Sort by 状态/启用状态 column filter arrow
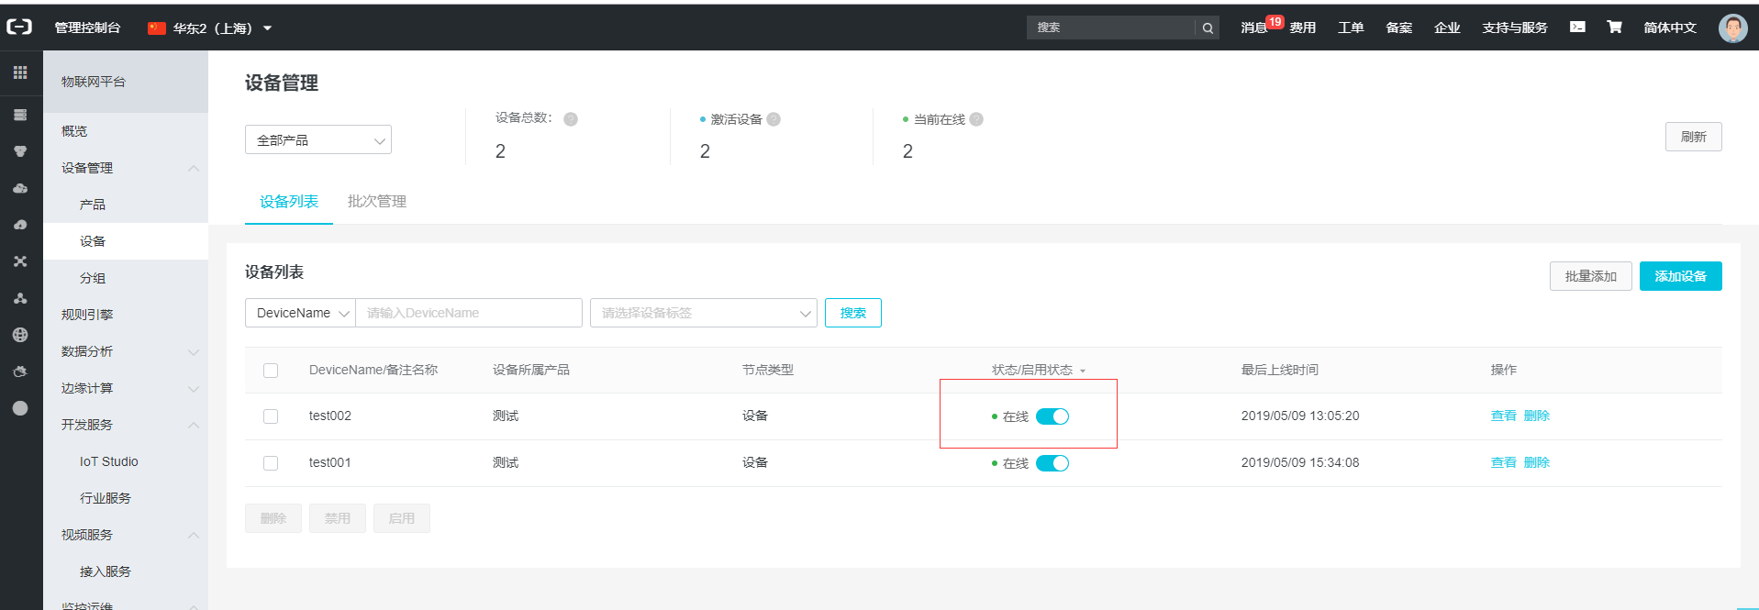This screenshot has height=610, width=1759. (x=1083, y=371)
